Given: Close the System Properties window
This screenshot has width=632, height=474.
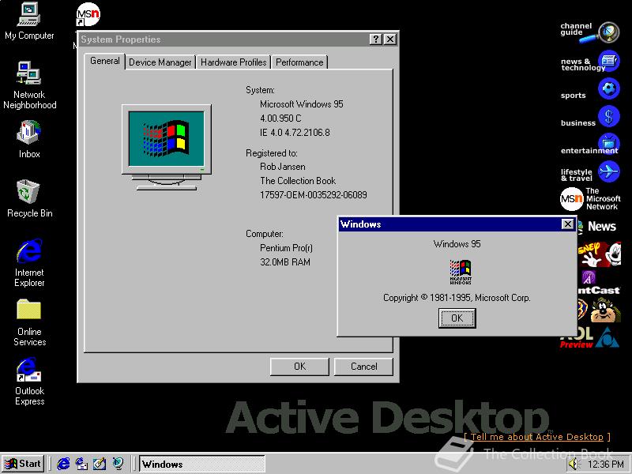Looking at the screenshot, I should tap(389, 39).
